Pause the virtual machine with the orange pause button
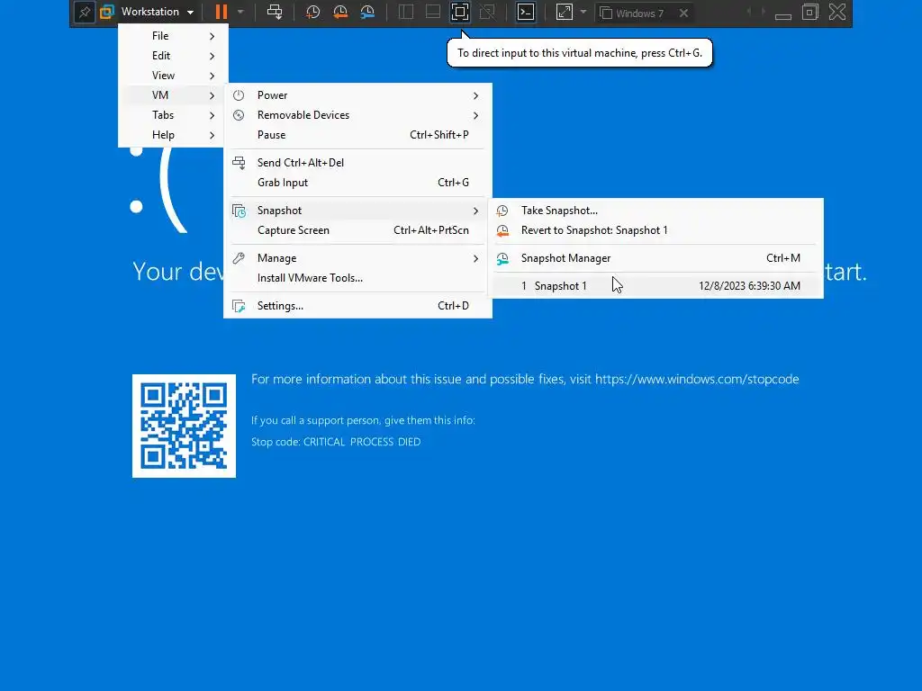Image resolution: width=922 pixels, height=691 pixels. [x=221, y=12]
